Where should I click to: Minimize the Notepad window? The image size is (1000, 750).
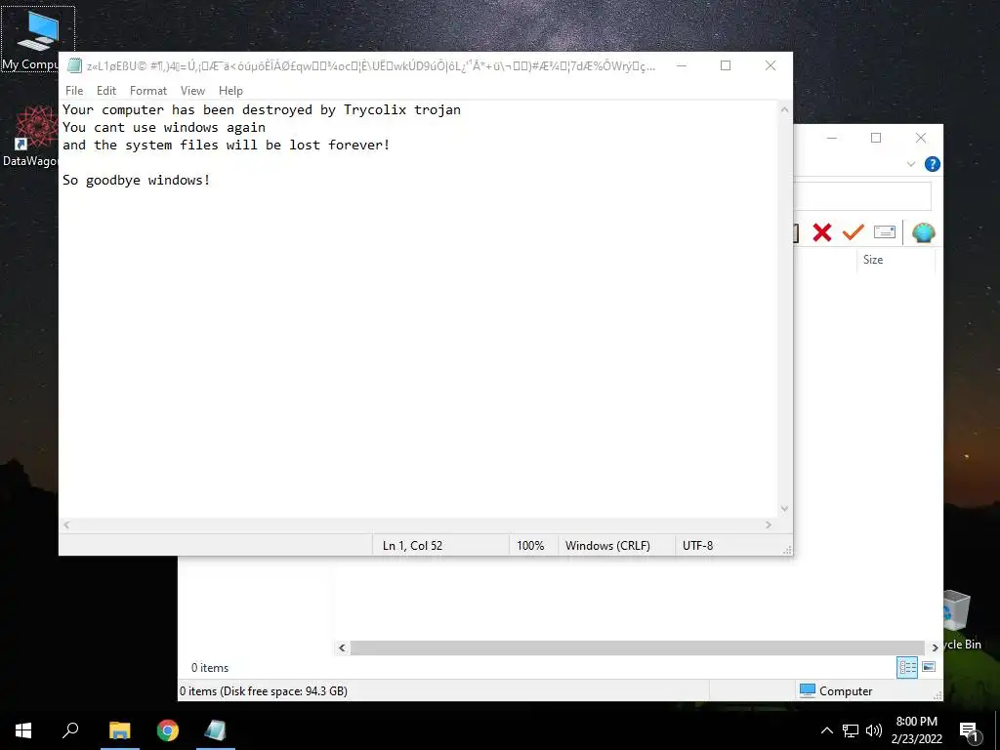coord(681,65)
